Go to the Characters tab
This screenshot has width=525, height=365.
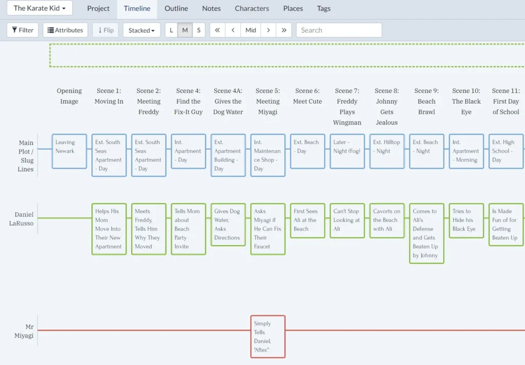pyautogui.click(x=252, y=8)
